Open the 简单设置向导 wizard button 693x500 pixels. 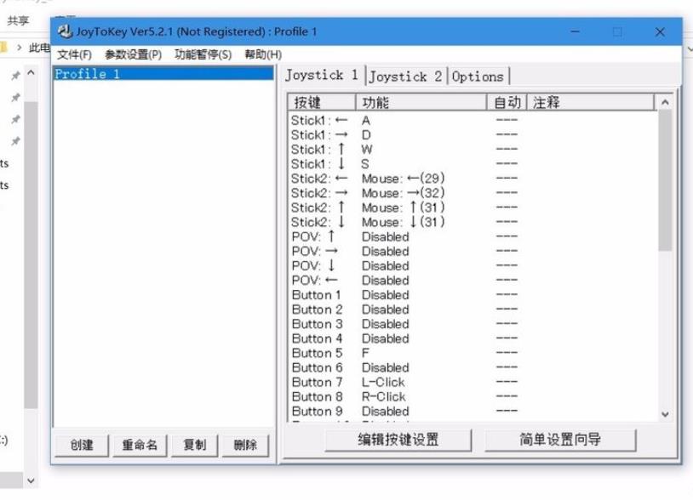click(x=560, y=440)
